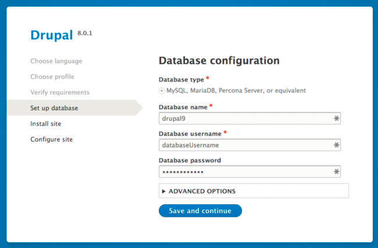
Task: Click the Verify requirements step
Action: click(60, 92)
